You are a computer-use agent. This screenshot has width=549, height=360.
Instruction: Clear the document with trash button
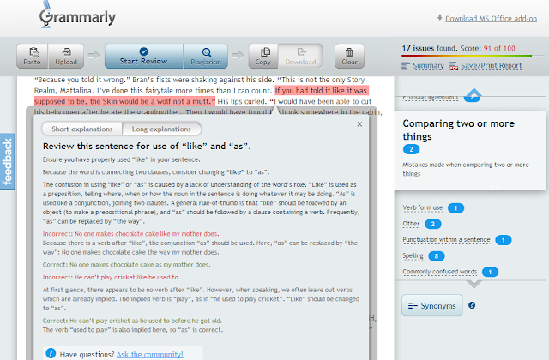349,56
